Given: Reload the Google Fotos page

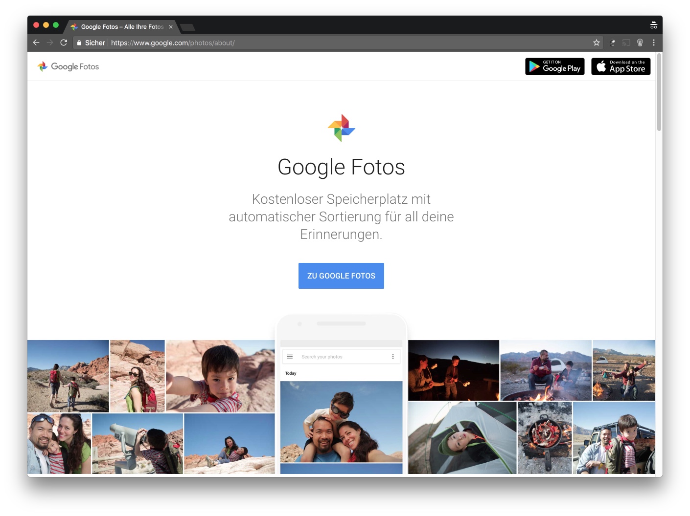Looking at the screenshot, I should (64, 43).
